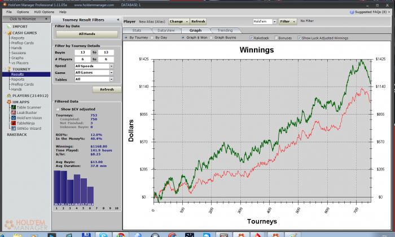Open Graphs under Cash Games
The height and width of the screenshot is (237, 395).
(17, 58)
